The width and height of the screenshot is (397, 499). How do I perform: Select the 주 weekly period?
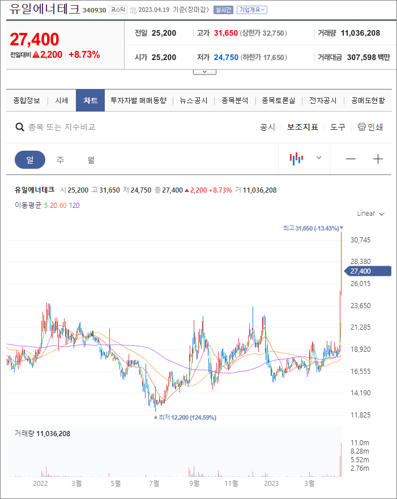tap(60, 160)
